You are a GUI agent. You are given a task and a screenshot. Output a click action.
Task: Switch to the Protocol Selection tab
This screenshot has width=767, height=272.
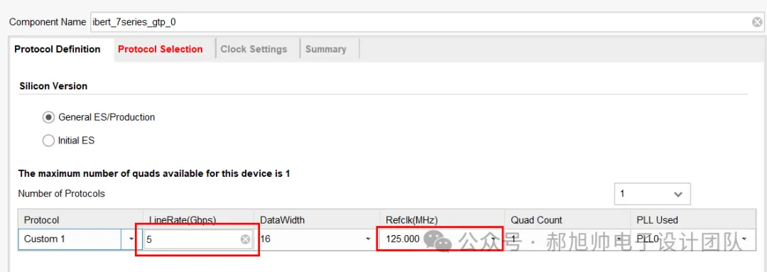click(x=161, y=50)
